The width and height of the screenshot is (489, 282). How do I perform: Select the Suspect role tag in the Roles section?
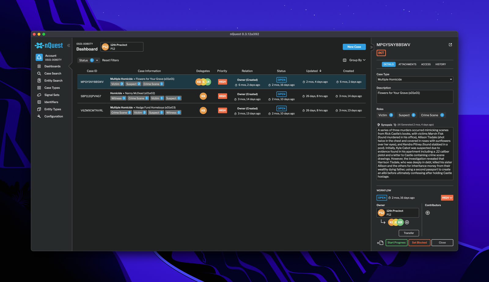(x=407, y=115)
